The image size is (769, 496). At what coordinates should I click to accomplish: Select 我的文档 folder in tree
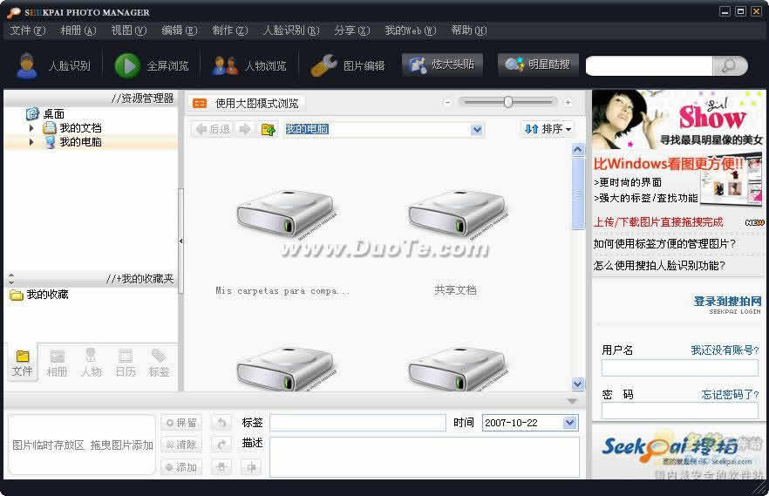[x=80, y=128]
